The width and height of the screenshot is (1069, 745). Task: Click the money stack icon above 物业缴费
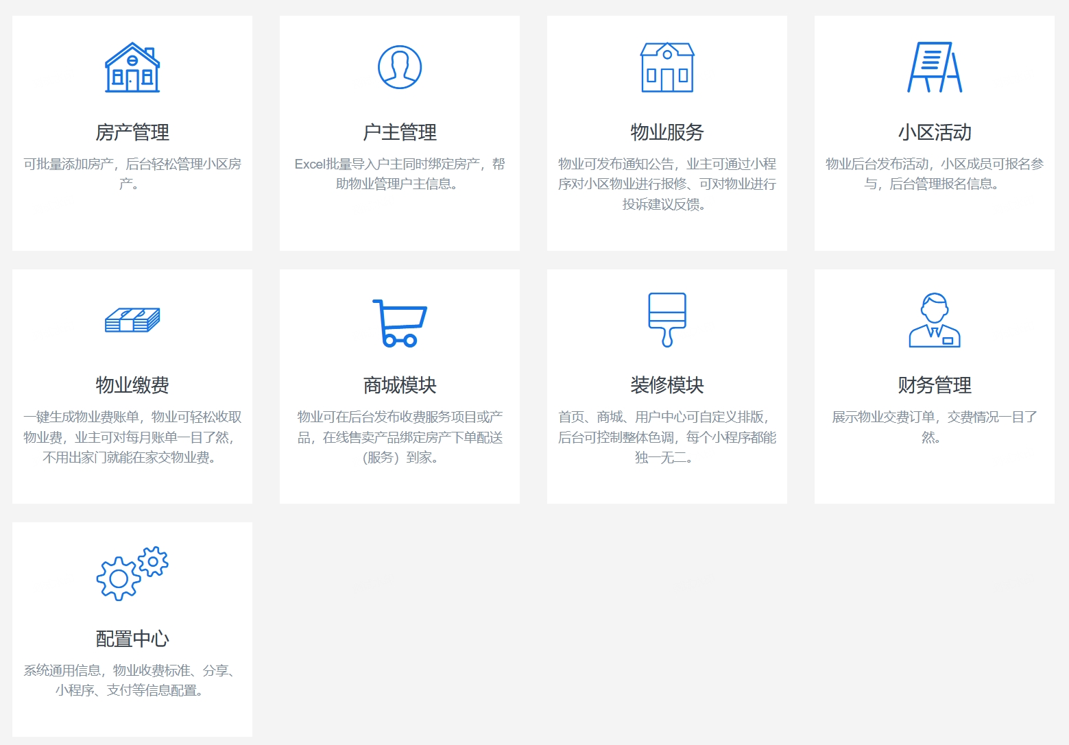tap(132, 319)
